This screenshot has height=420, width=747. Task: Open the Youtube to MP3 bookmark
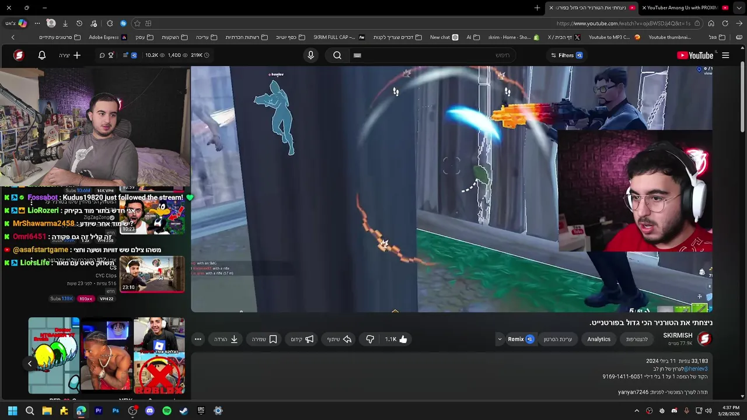(x=614, y=37)
